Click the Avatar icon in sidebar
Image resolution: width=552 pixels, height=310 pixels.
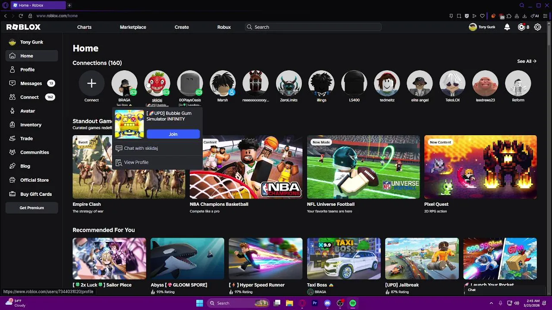click(x=12, y=111)
